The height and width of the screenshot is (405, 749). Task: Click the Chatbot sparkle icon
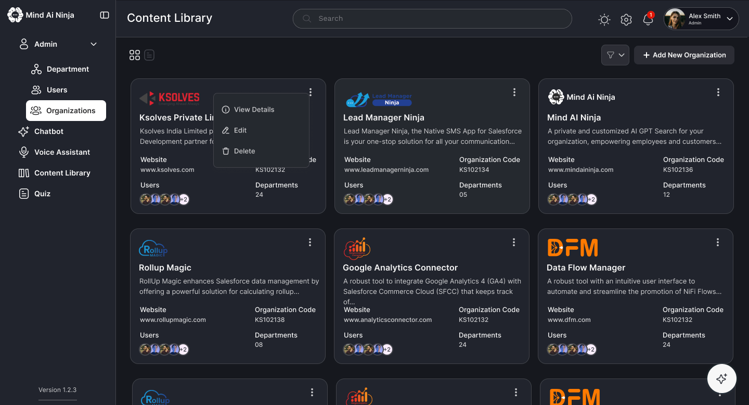coord(23,131)
